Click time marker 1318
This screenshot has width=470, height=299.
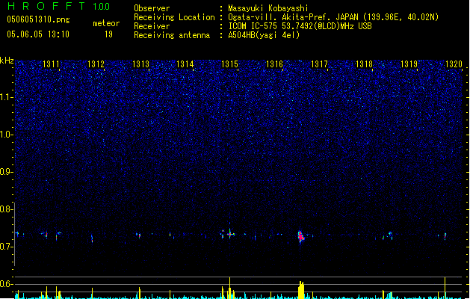coord(364,64)
